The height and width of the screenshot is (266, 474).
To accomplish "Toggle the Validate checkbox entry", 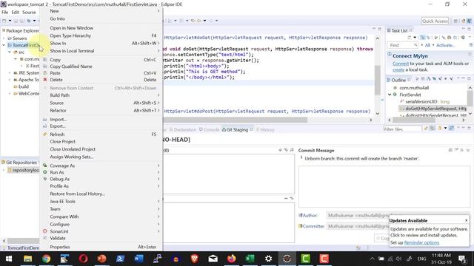I will click(45, 238).
